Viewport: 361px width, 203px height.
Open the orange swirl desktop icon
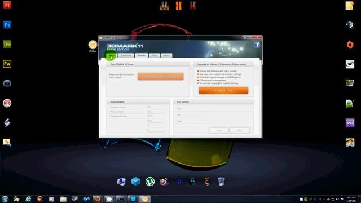350,45
